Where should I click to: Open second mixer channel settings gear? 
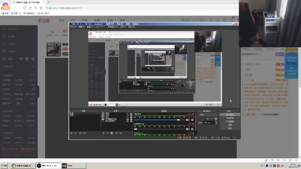coord(192,129)
